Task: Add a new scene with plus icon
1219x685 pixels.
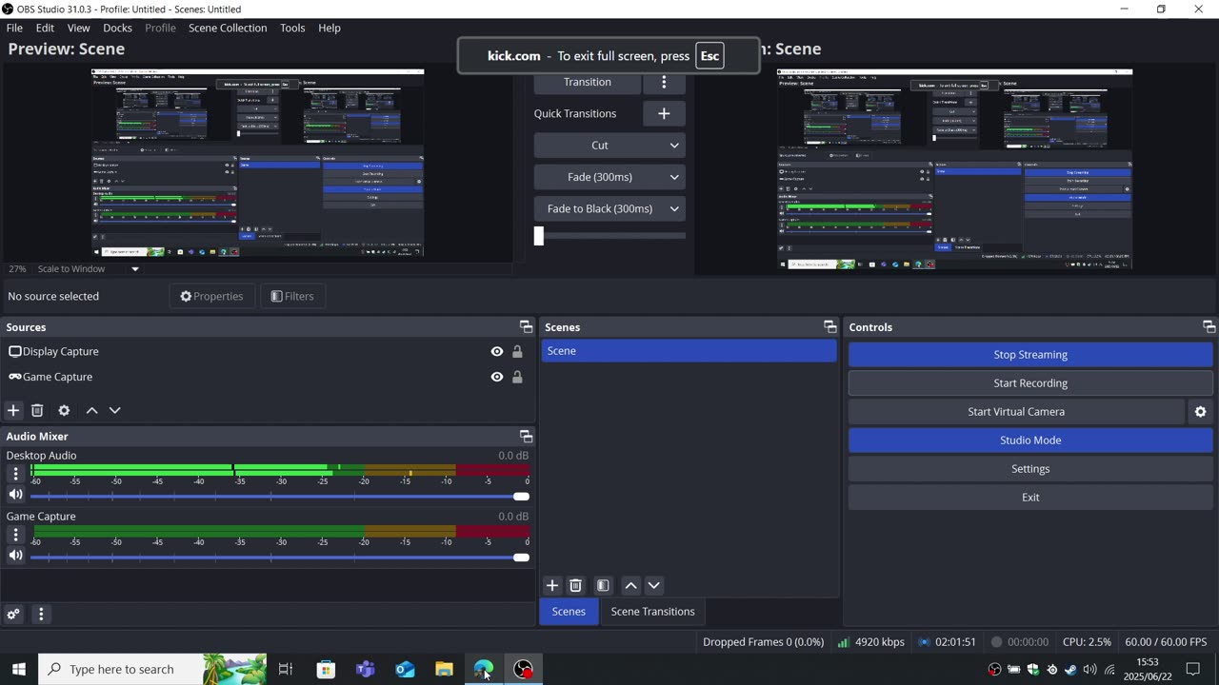Action: pos(552,585)
